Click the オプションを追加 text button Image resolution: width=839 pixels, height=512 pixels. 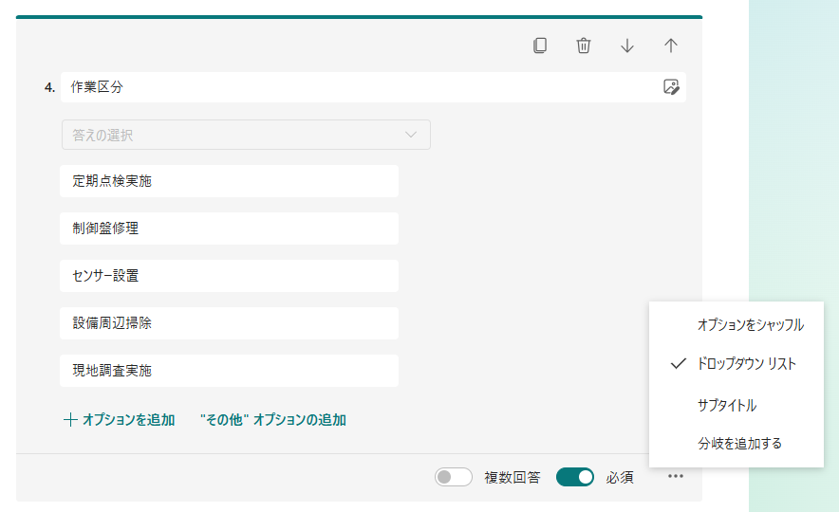pos(128,419)
